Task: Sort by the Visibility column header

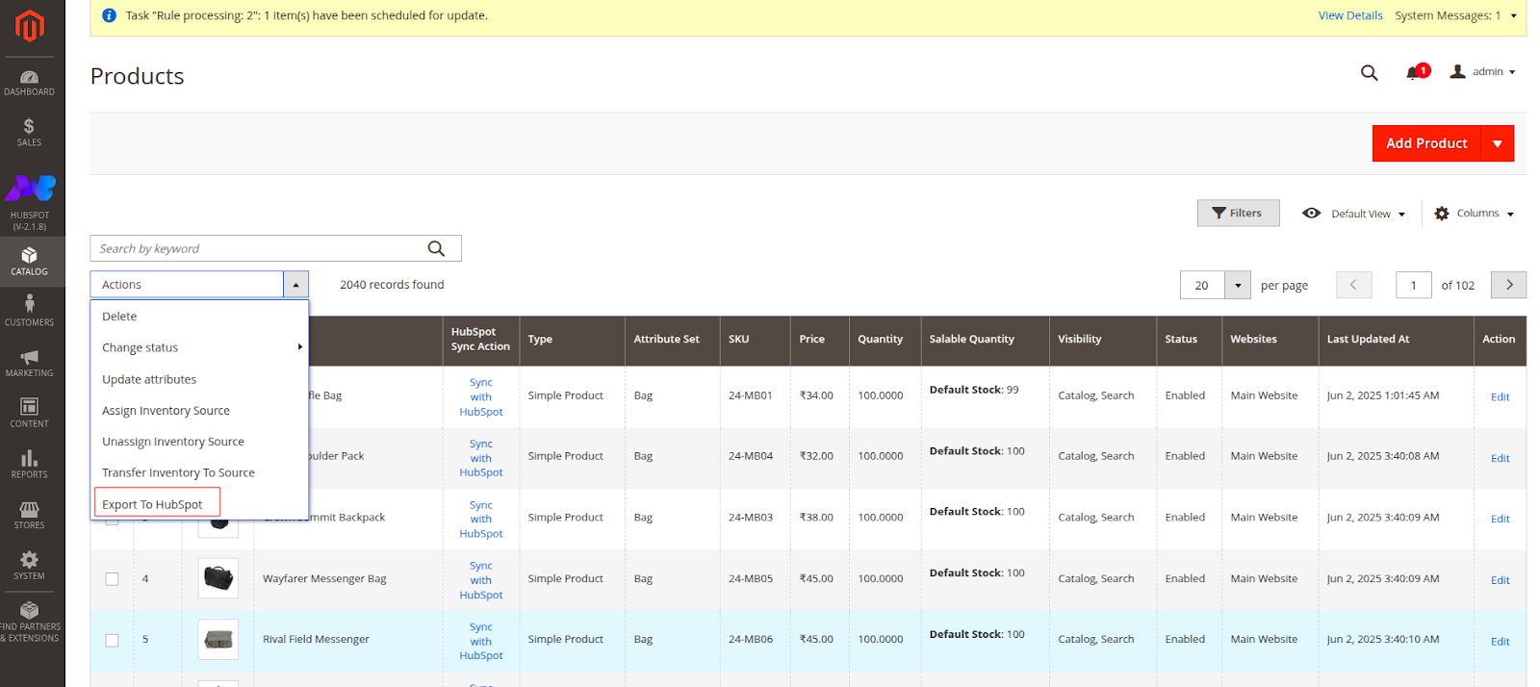Action: [1103, 340]
